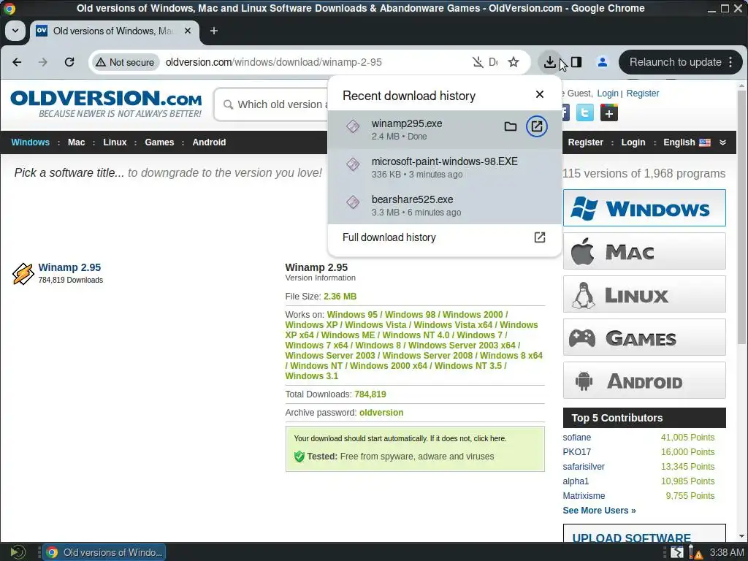This screenshot has width=748, height=561.
Task: Expand the double-chevron in the nav bar
Action: pyautogui.click(x=722, y=142)
